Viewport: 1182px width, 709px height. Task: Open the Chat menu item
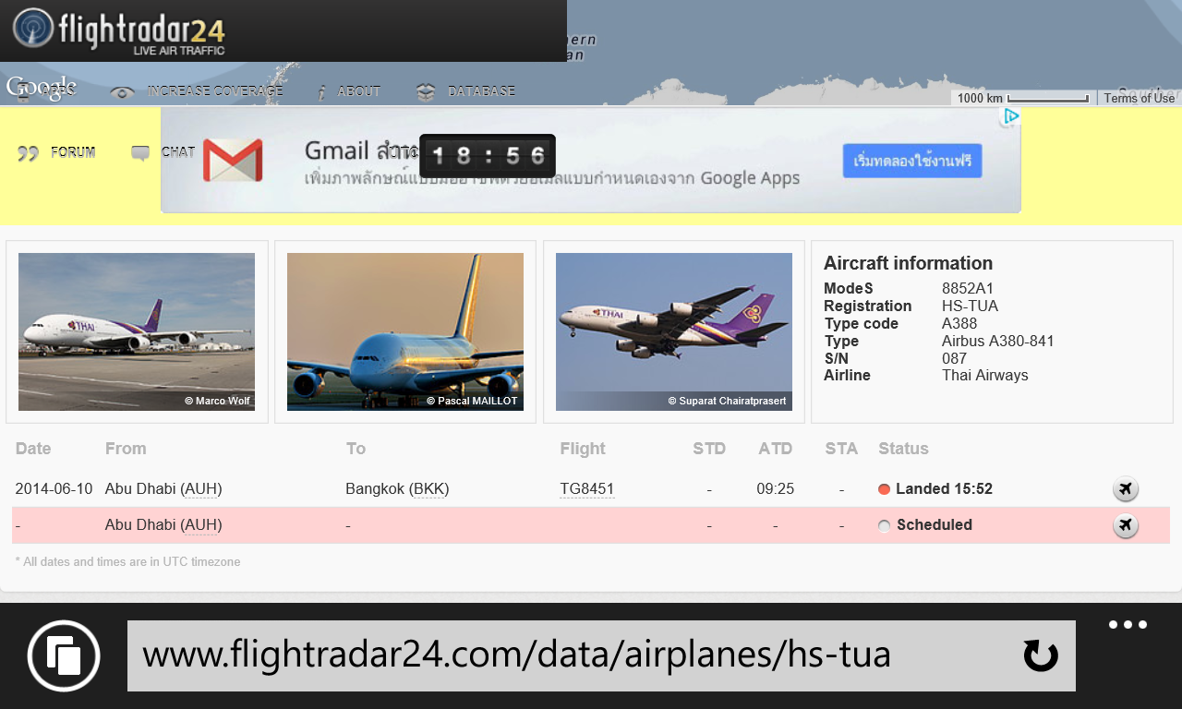click(x=178, y=152)
